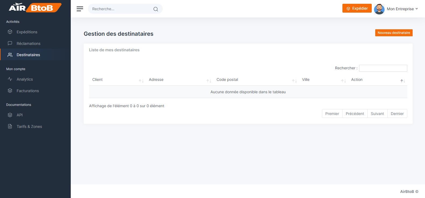
Task: Click 'Affichage de l'élément 0 à 0' text
Action: [x=127, y=106]
